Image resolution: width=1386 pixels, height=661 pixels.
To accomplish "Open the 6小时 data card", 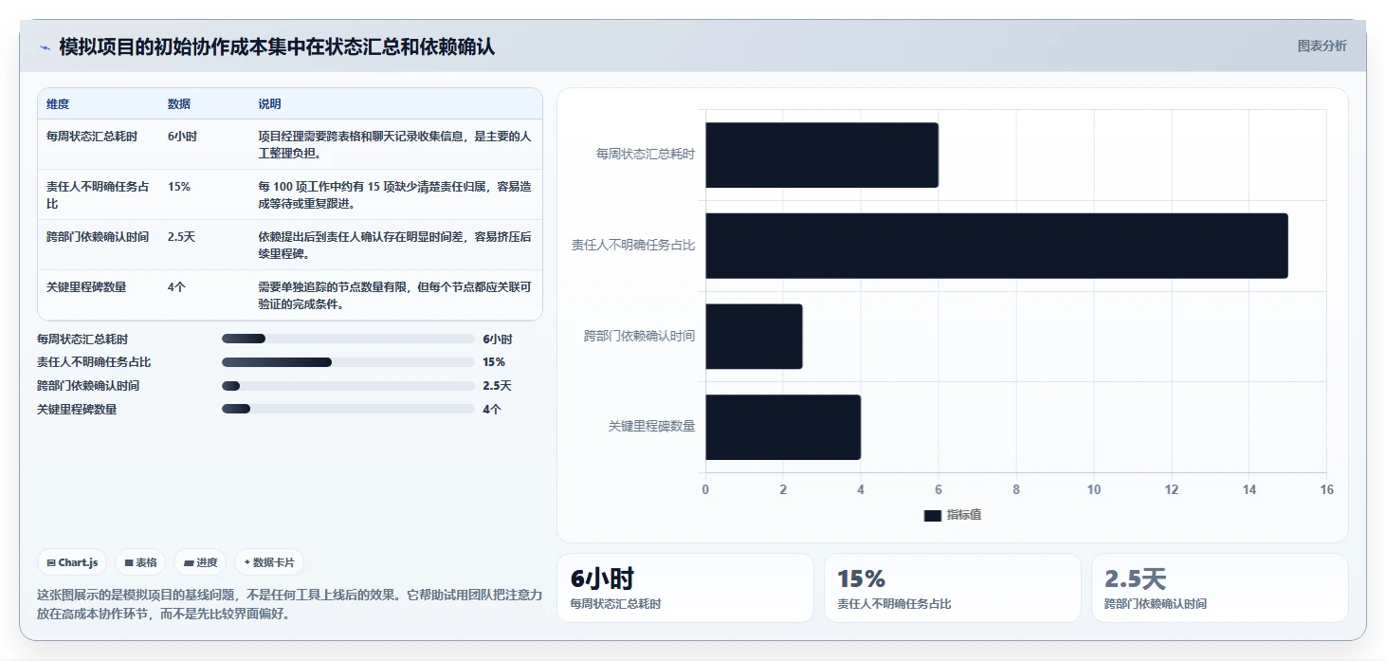I will tap(685, 588).
